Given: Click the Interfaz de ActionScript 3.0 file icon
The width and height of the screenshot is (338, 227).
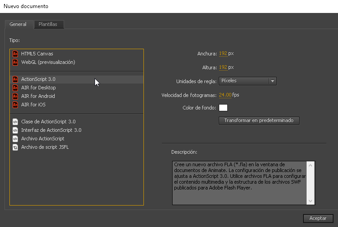Looking at the screenshot, I should (15, 130).
